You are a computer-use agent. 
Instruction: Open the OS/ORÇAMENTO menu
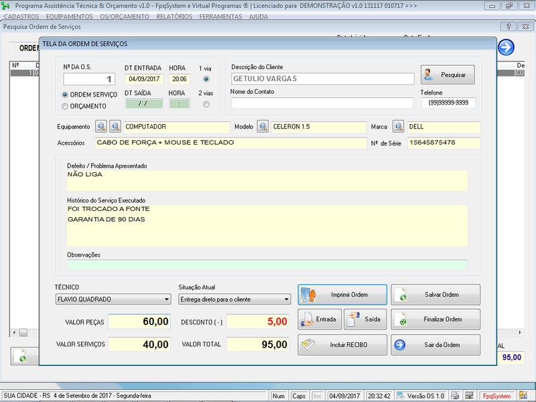[125, 16]
